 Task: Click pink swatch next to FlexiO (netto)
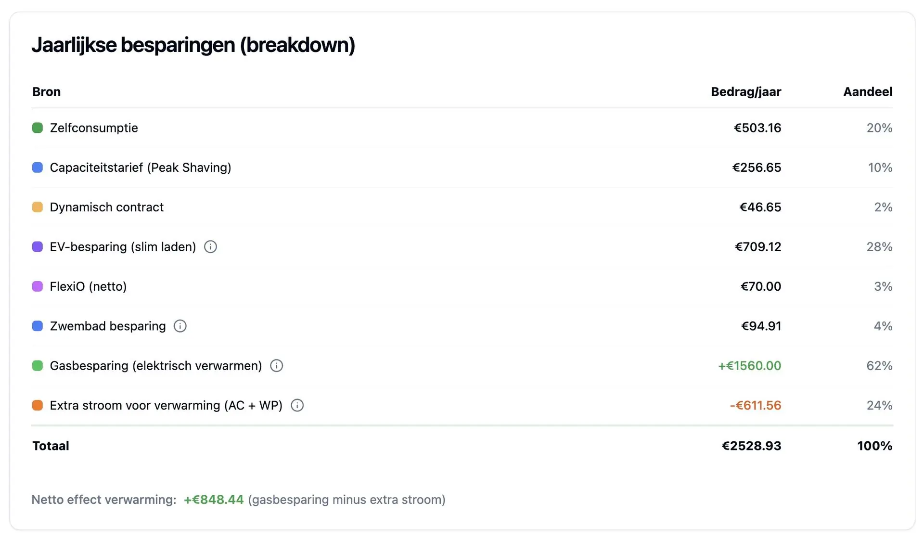38,286
